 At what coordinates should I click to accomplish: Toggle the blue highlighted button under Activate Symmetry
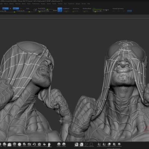click(129, 11)
